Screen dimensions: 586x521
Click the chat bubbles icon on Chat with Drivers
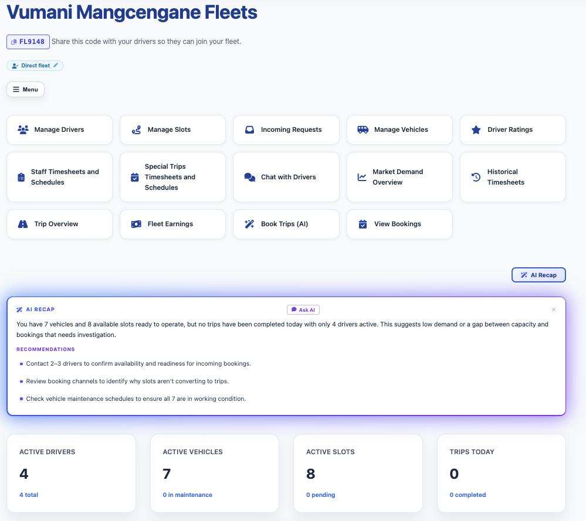(x=250, y=177)
